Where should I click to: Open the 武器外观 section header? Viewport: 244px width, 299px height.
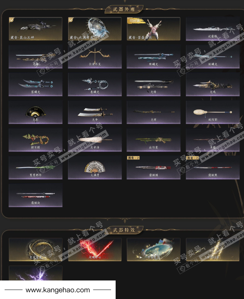click(124, 9)
